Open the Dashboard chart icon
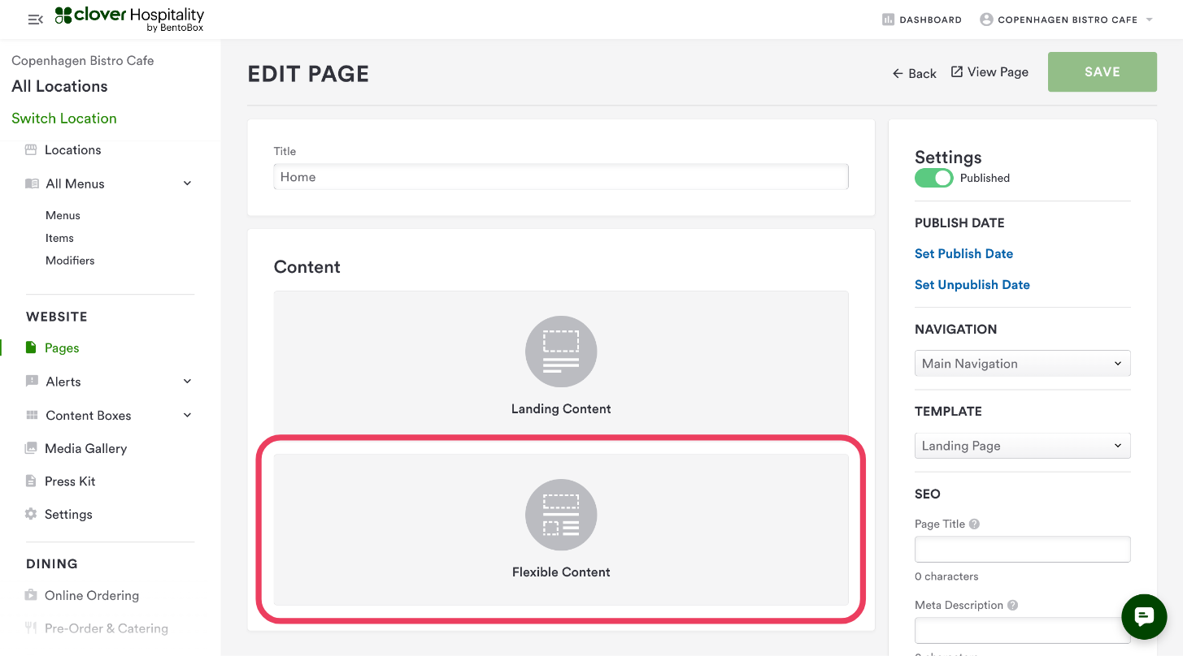1183x656 pixels. (x=888, y=19)
